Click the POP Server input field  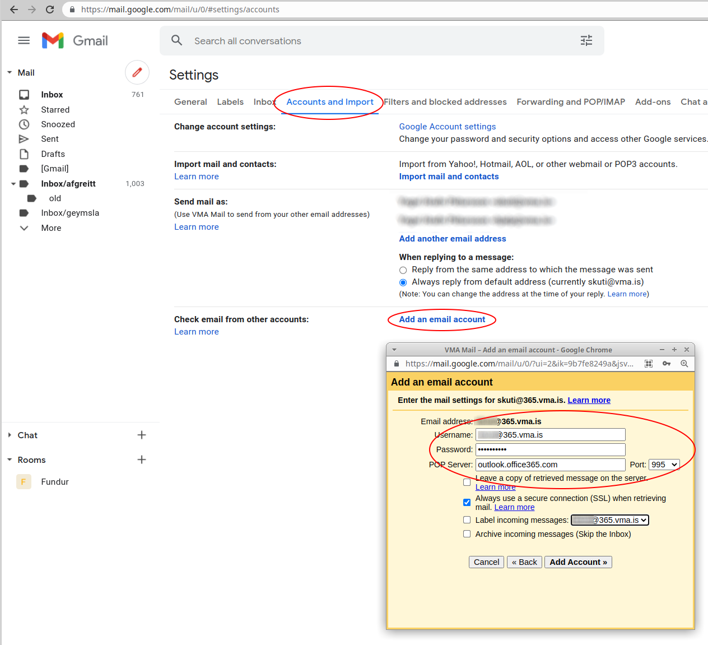pos(550,465)
